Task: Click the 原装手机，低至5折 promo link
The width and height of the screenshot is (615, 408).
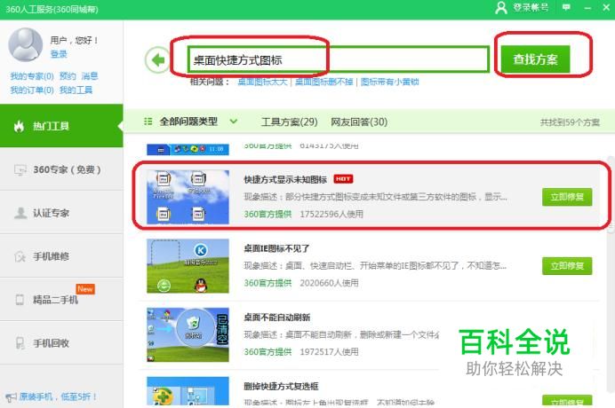Action: tap(58, 396)
